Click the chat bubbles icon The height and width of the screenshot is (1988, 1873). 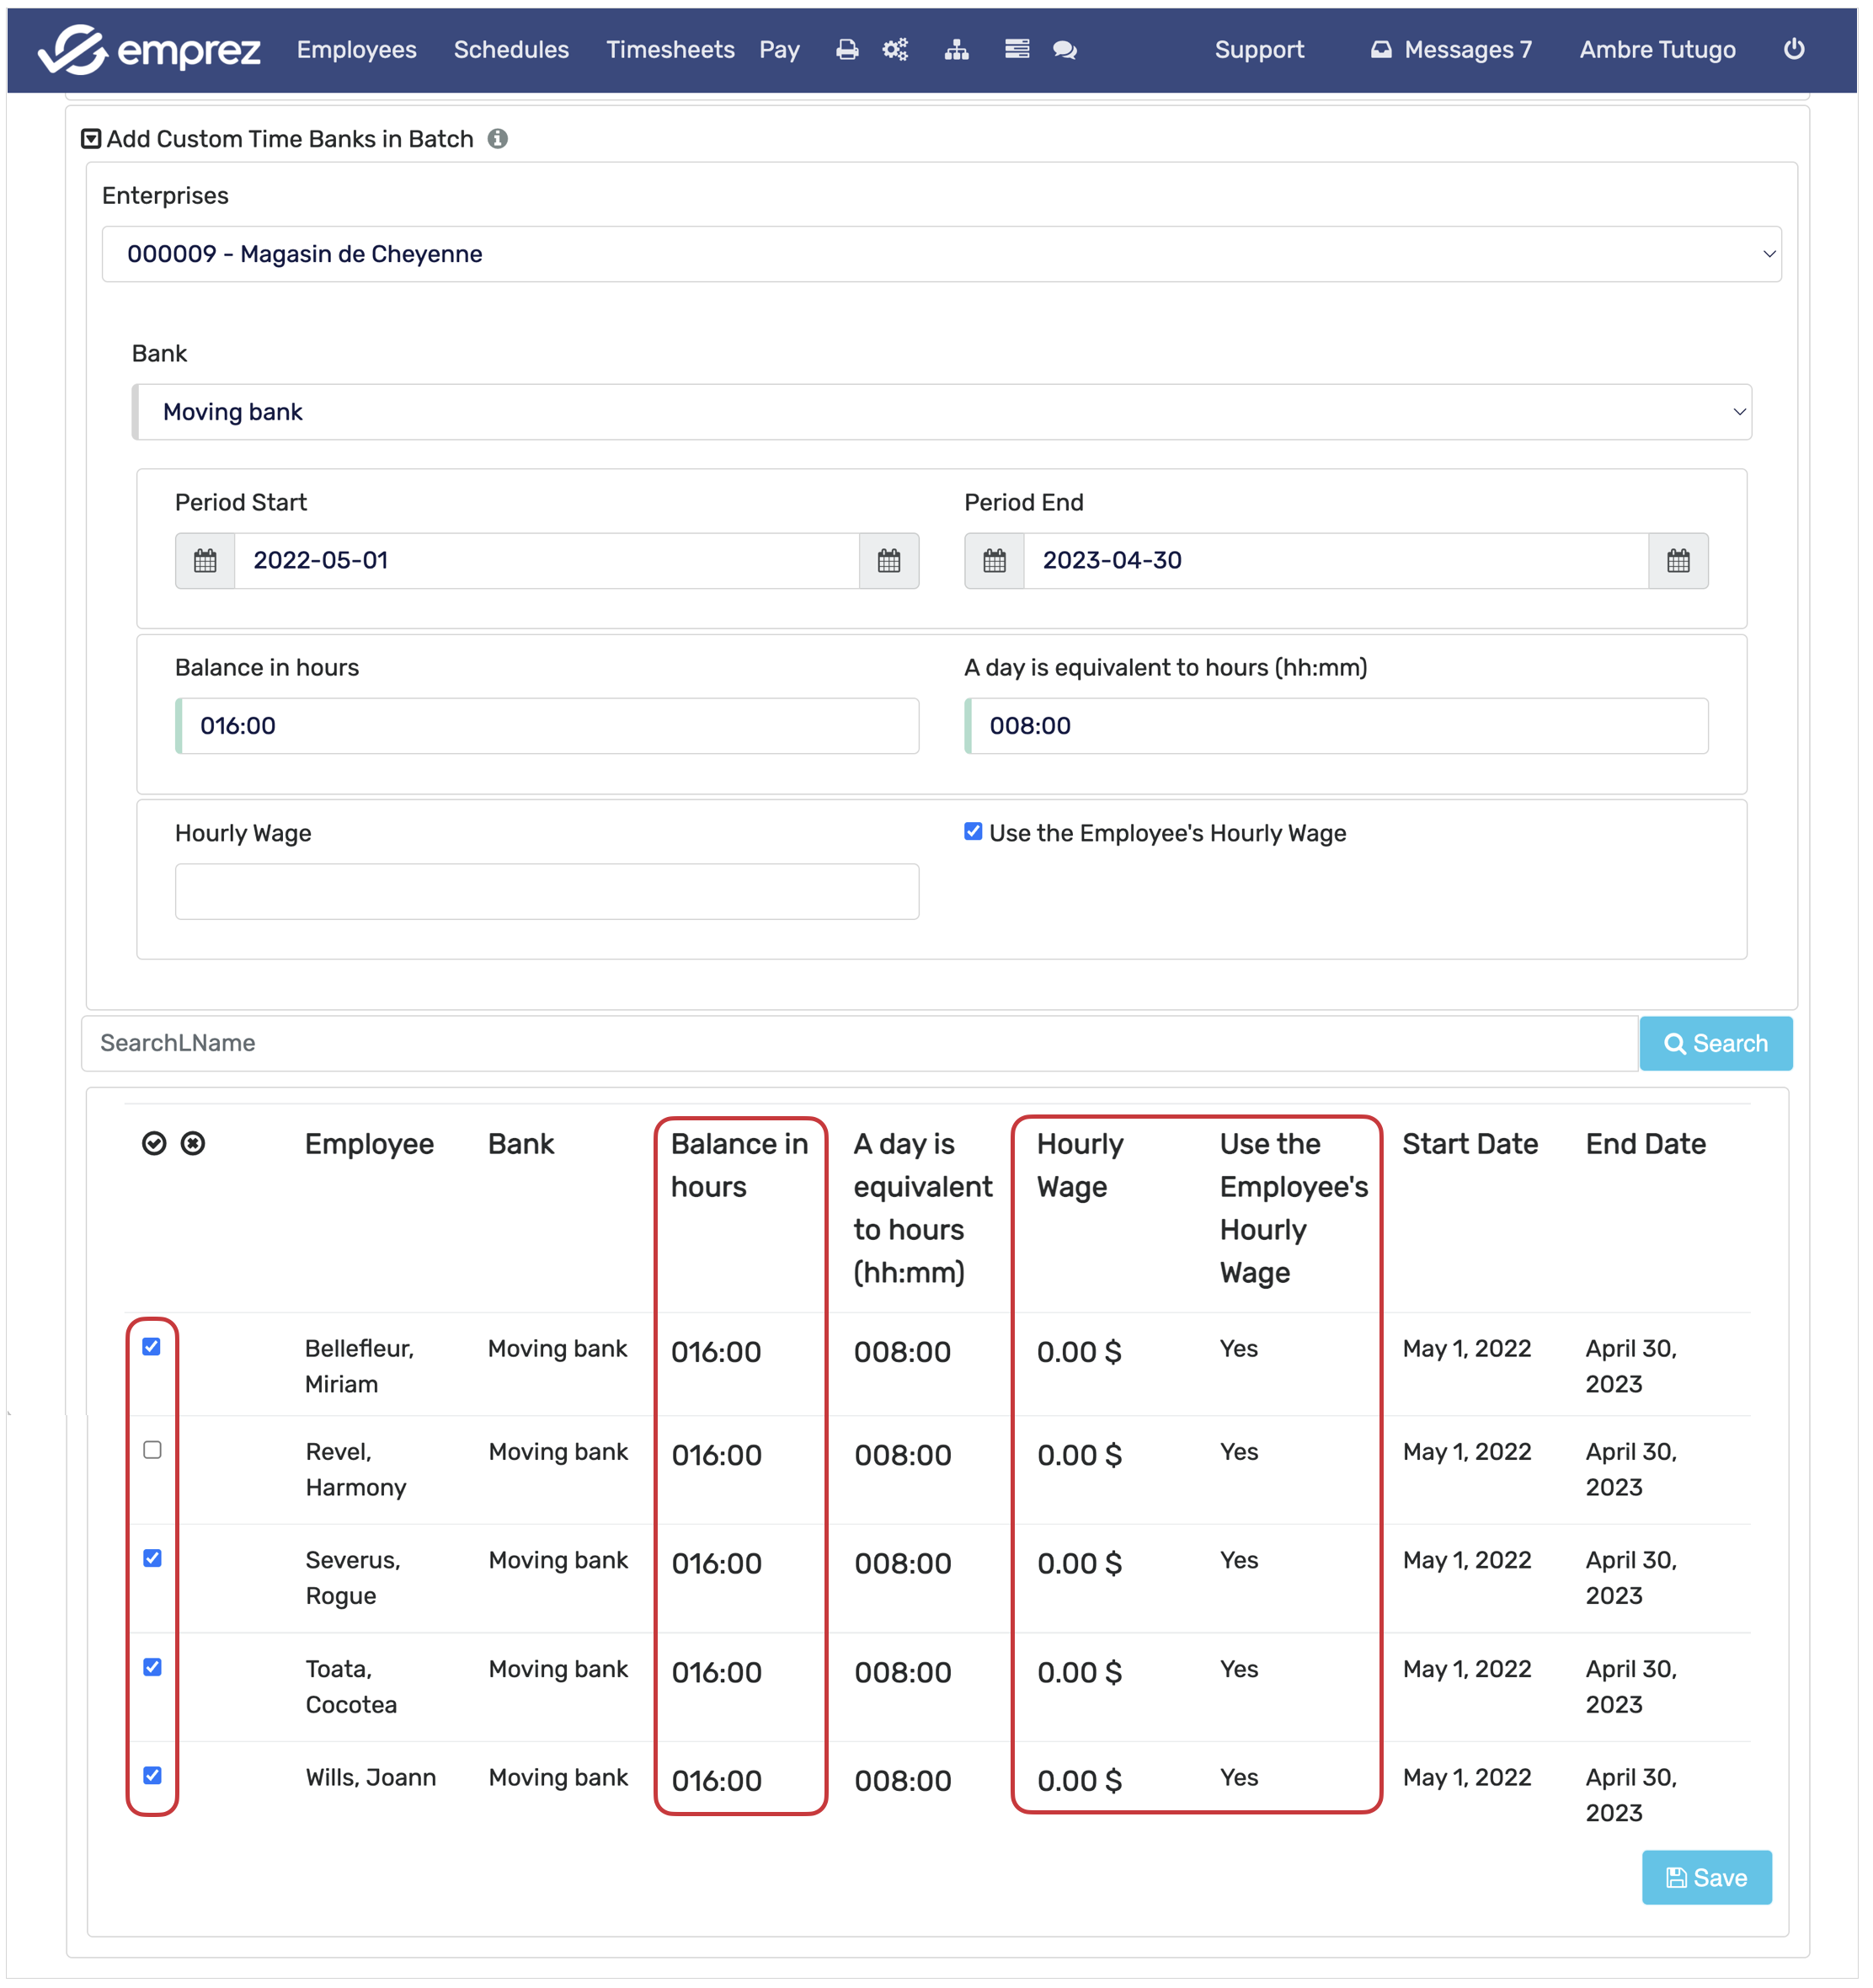tap(1065, 50)
